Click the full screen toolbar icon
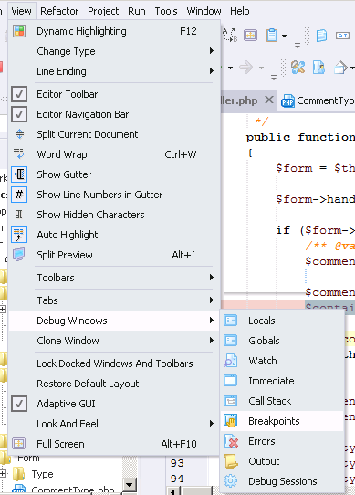This screenshot has height=495, width=355. 251,35
